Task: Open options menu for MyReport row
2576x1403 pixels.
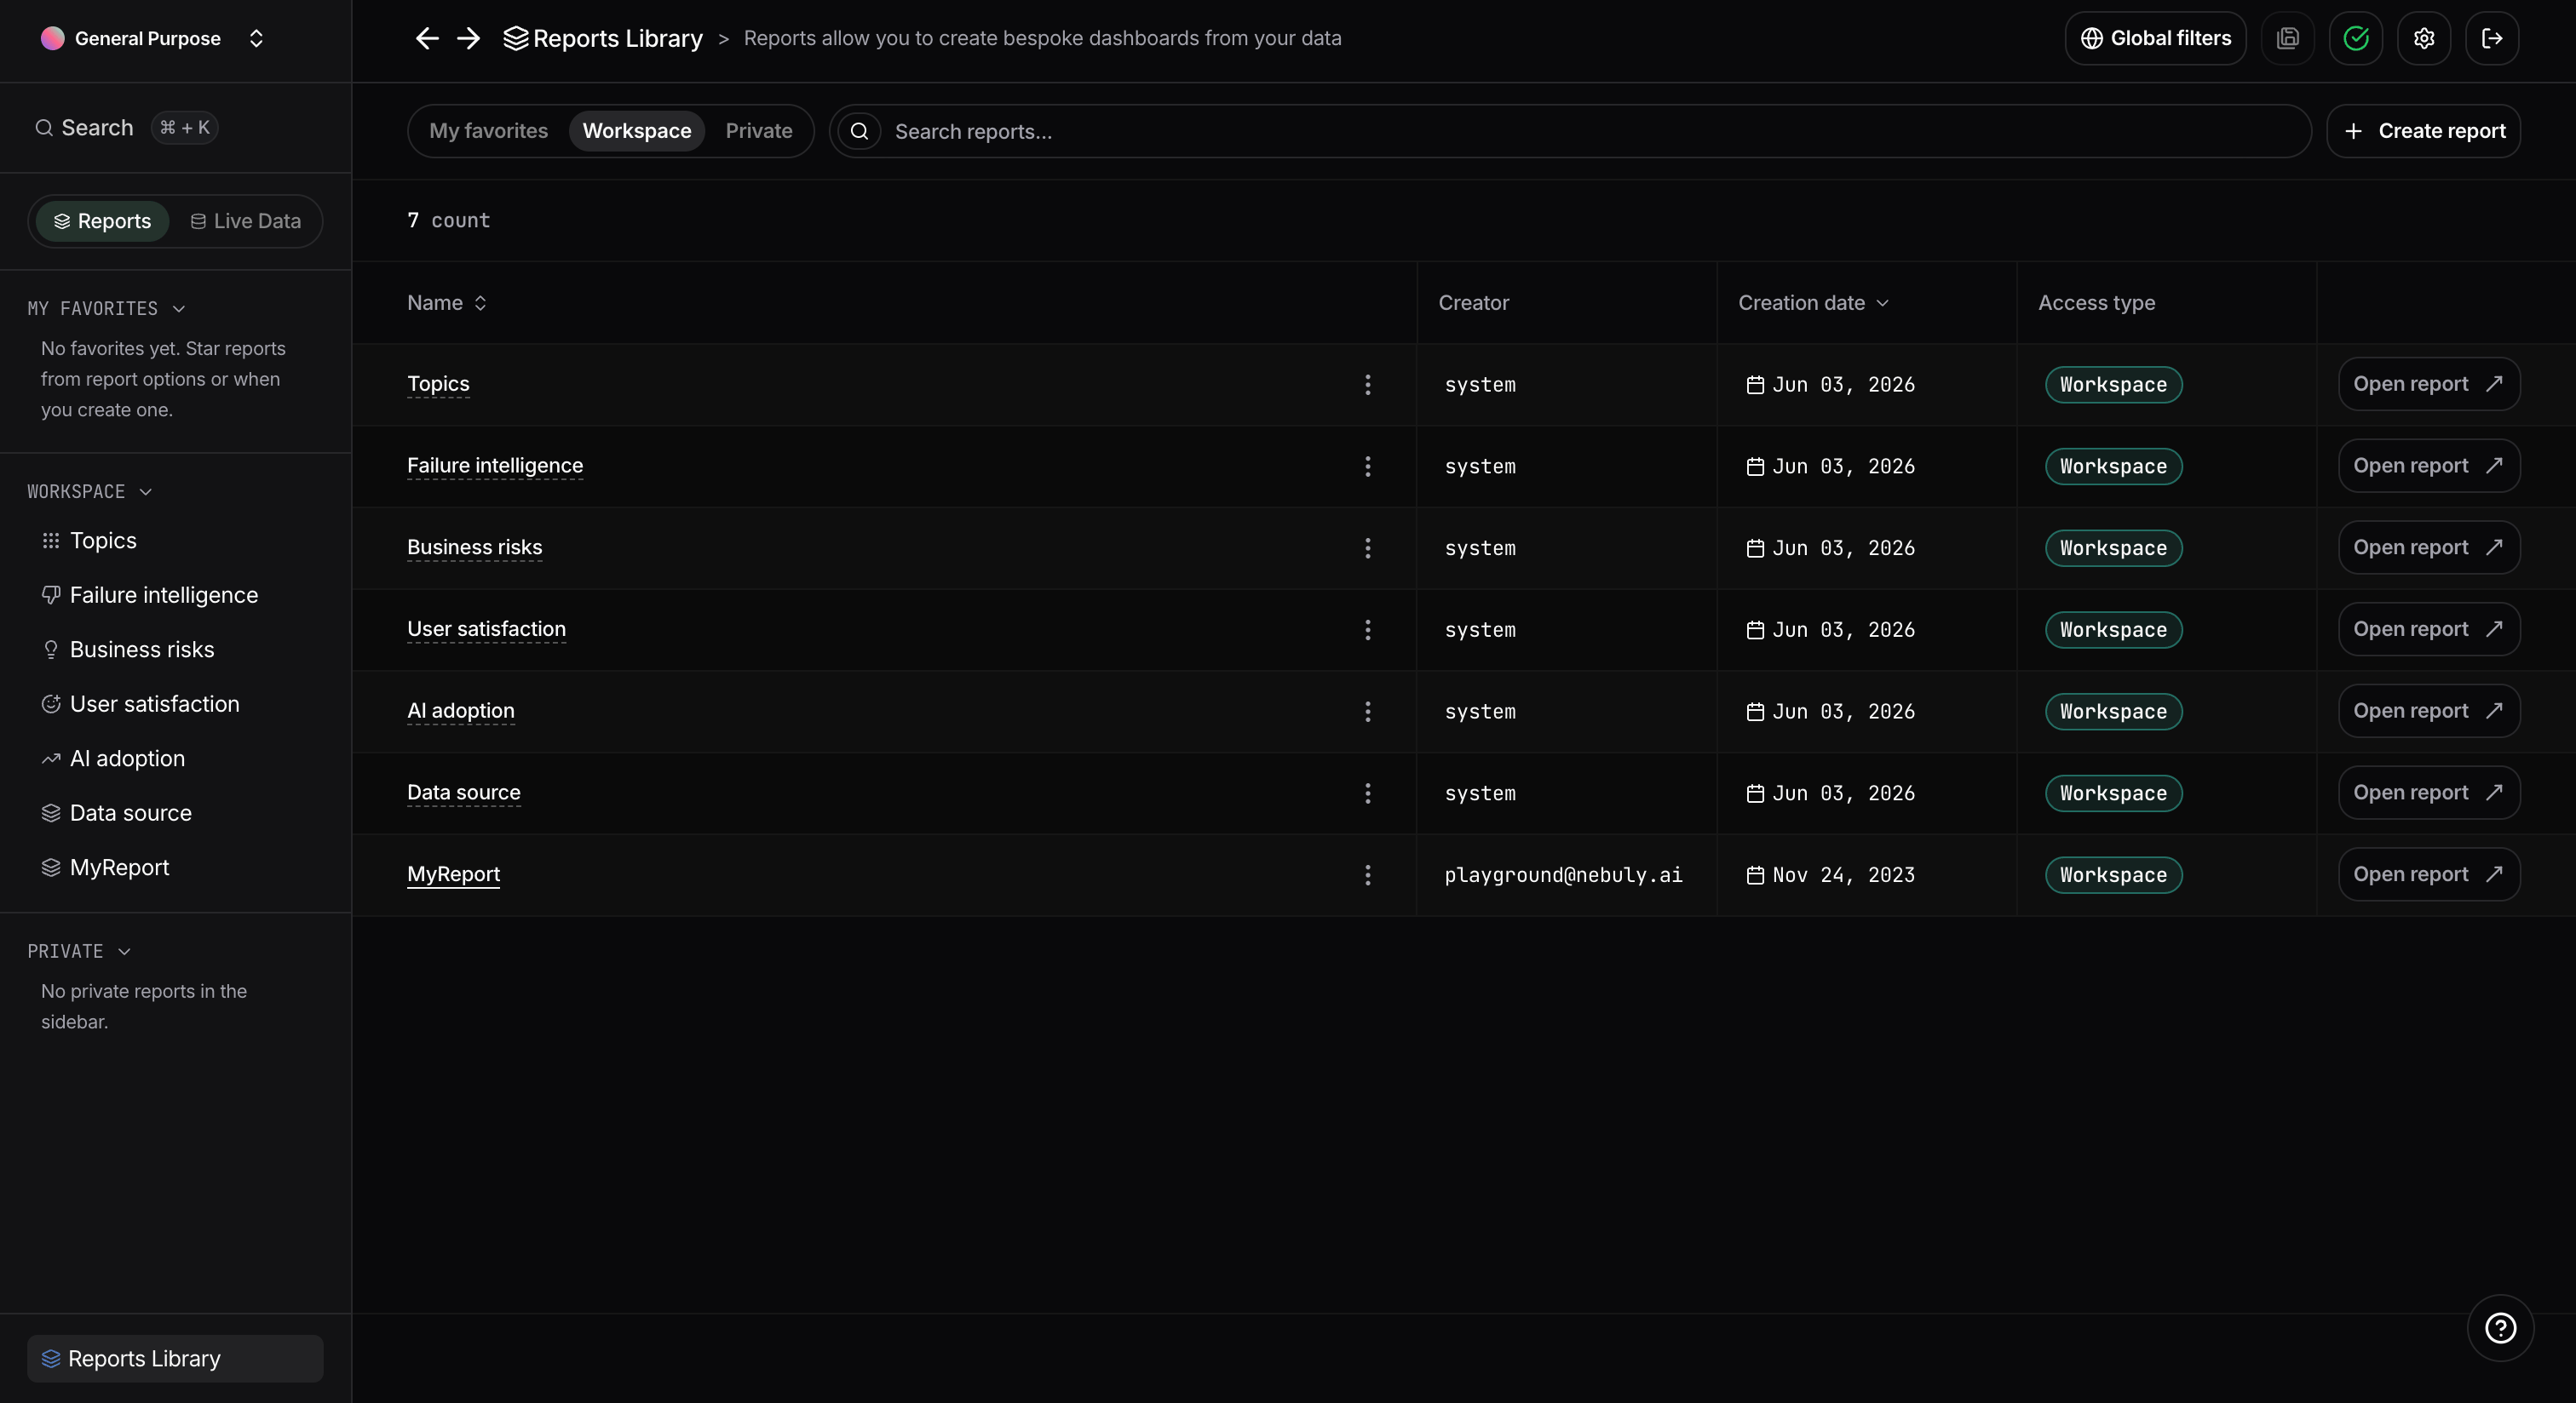Action: pyautogui.click(x=1367, y=875)
